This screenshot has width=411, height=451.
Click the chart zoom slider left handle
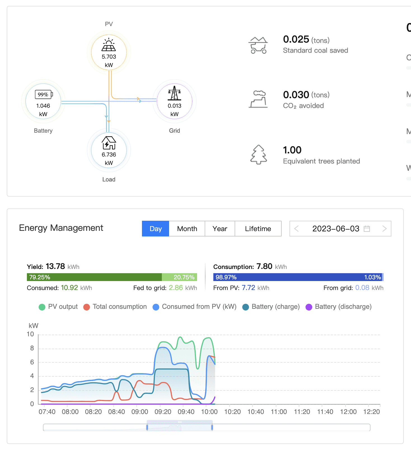pos(147,427)
